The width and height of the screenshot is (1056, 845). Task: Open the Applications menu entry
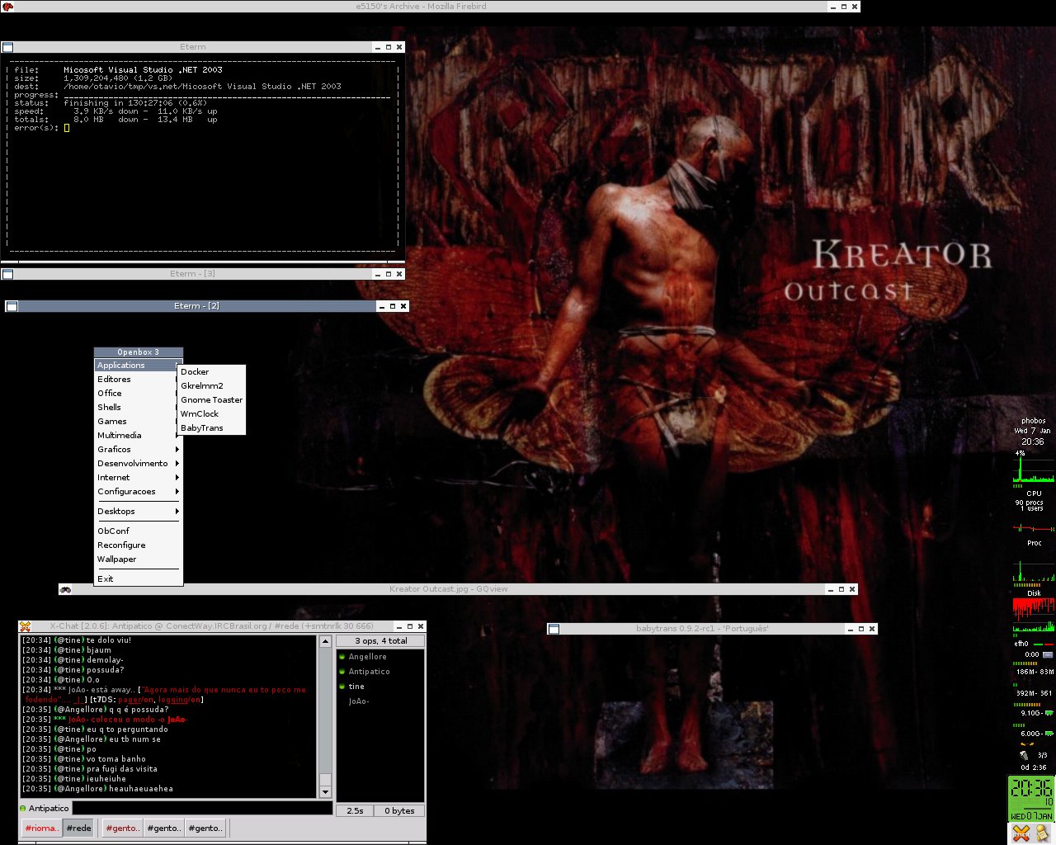tap(138, 365)
